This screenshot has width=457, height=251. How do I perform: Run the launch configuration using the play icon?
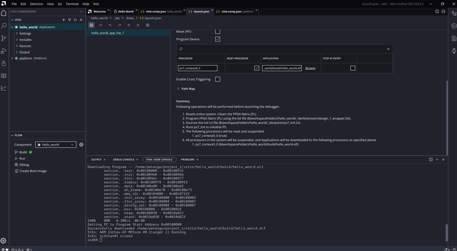coord(138,25)
